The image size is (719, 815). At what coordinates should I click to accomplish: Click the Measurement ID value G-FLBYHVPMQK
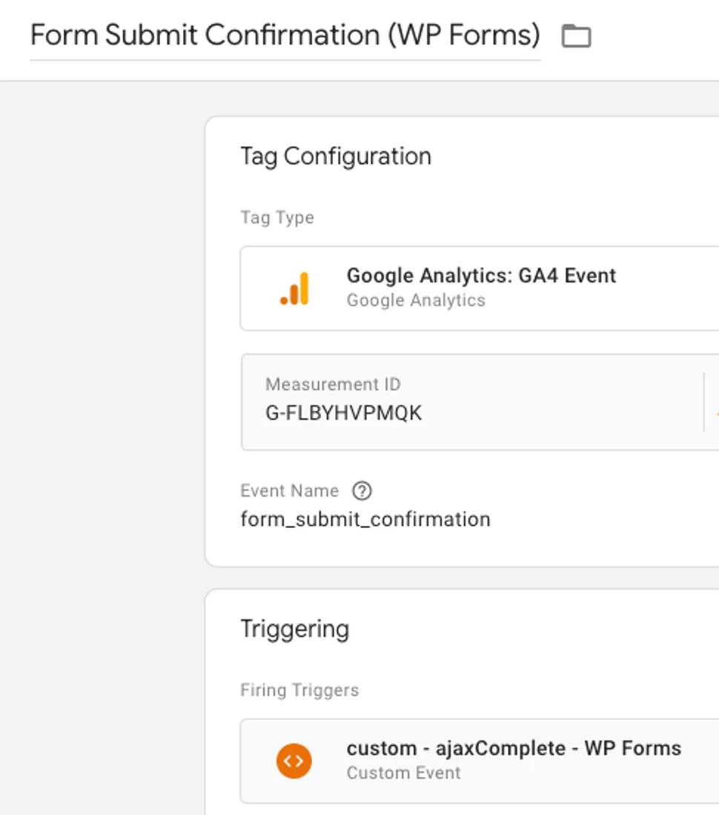click(x=344, y=413)
